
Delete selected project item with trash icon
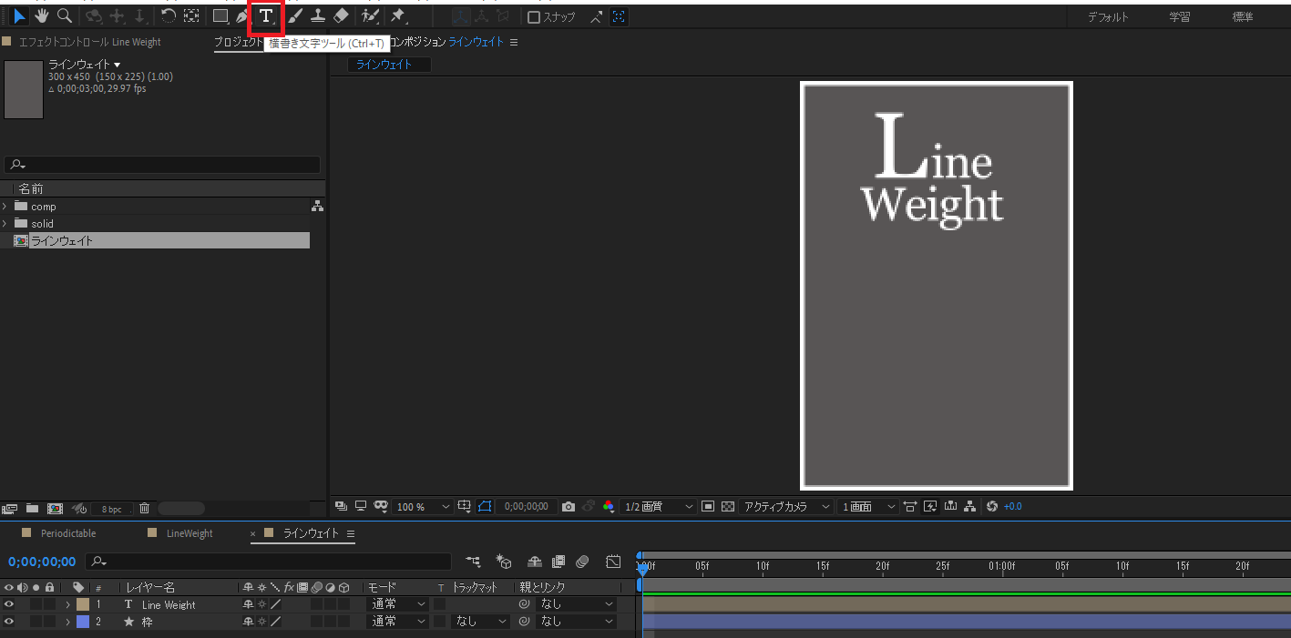(x=144, y=508)
